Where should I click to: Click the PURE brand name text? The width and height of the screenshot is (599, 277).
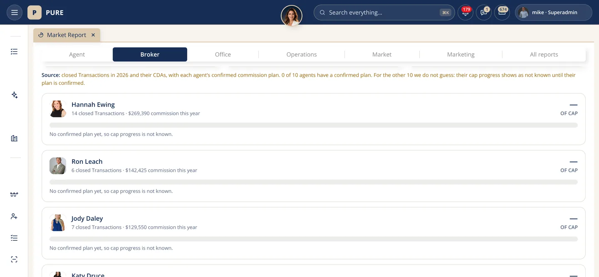click(x=55, y=12)
